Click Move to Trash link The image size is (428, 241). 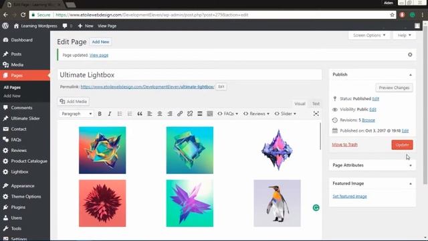(x=344, y=145)
